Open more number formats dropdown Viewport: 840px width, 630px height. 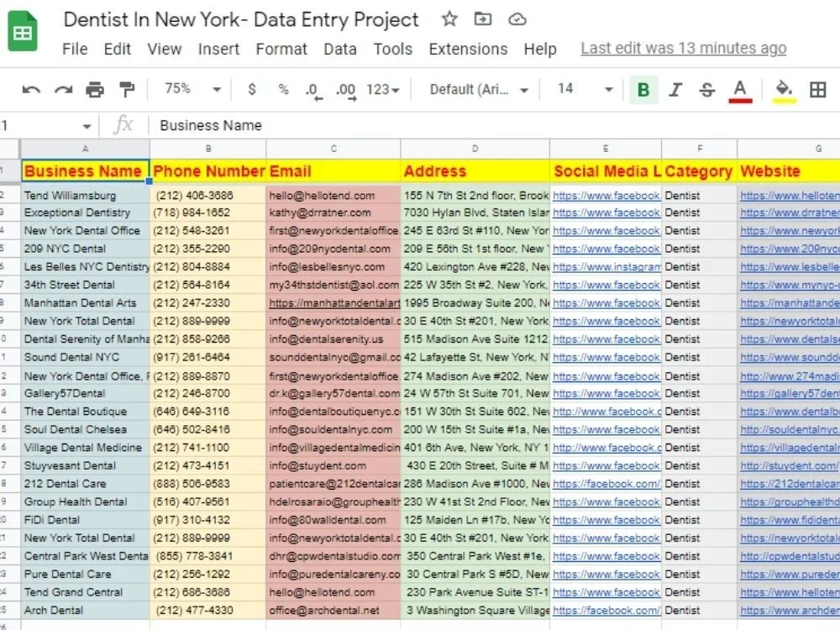pyautogui.click(x=382, y=90)
